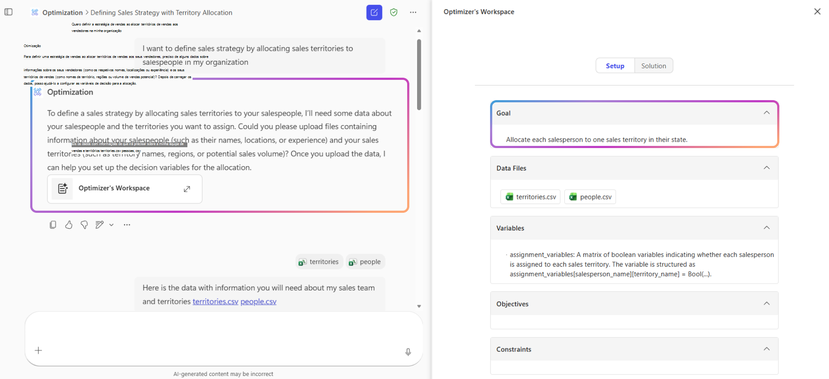Collapse the Constraints section
The height and width of the screenshot is (379, 829).
click(767, 349)
